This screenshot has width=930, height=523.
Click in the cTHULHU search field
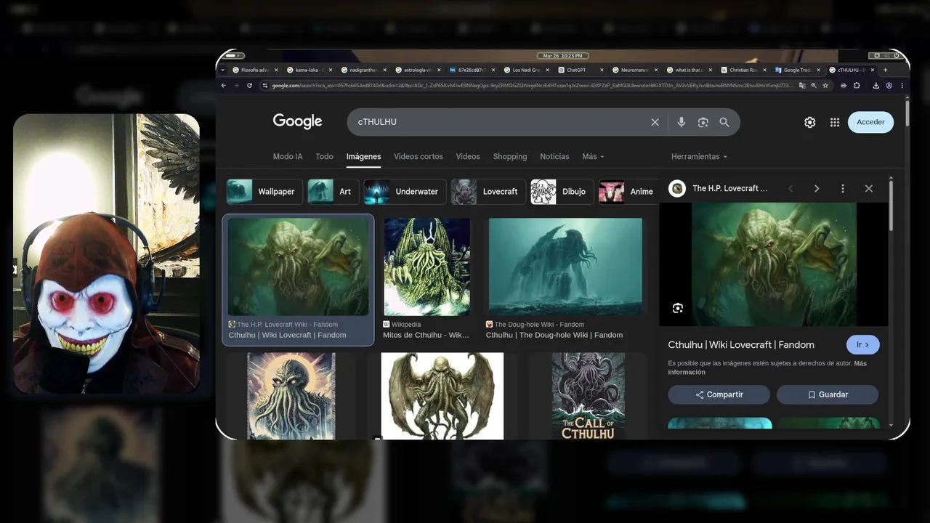coord(501,122)
